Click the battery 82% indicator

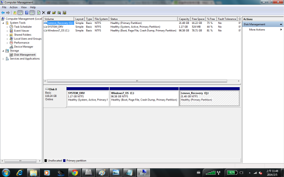(233, 173)
